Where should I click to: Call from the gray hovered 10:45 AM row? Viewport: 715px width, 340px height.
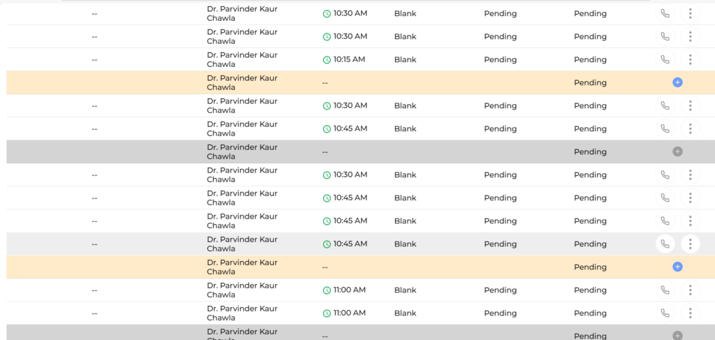(665, 244)
